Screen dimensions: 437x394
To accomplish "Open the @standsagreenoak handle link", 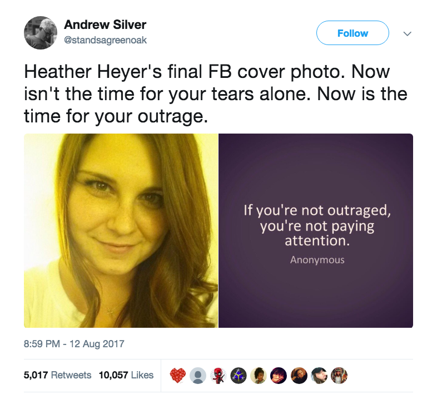I will pyautogui.click(x=105, y=40).
